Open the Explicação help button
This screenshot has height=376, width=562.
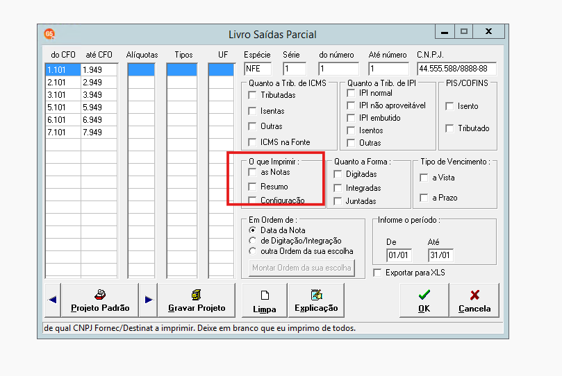316,300
